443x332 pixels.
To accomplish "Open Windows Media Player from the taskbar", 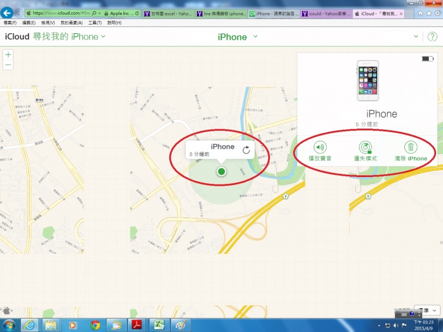I will (73, 325).
